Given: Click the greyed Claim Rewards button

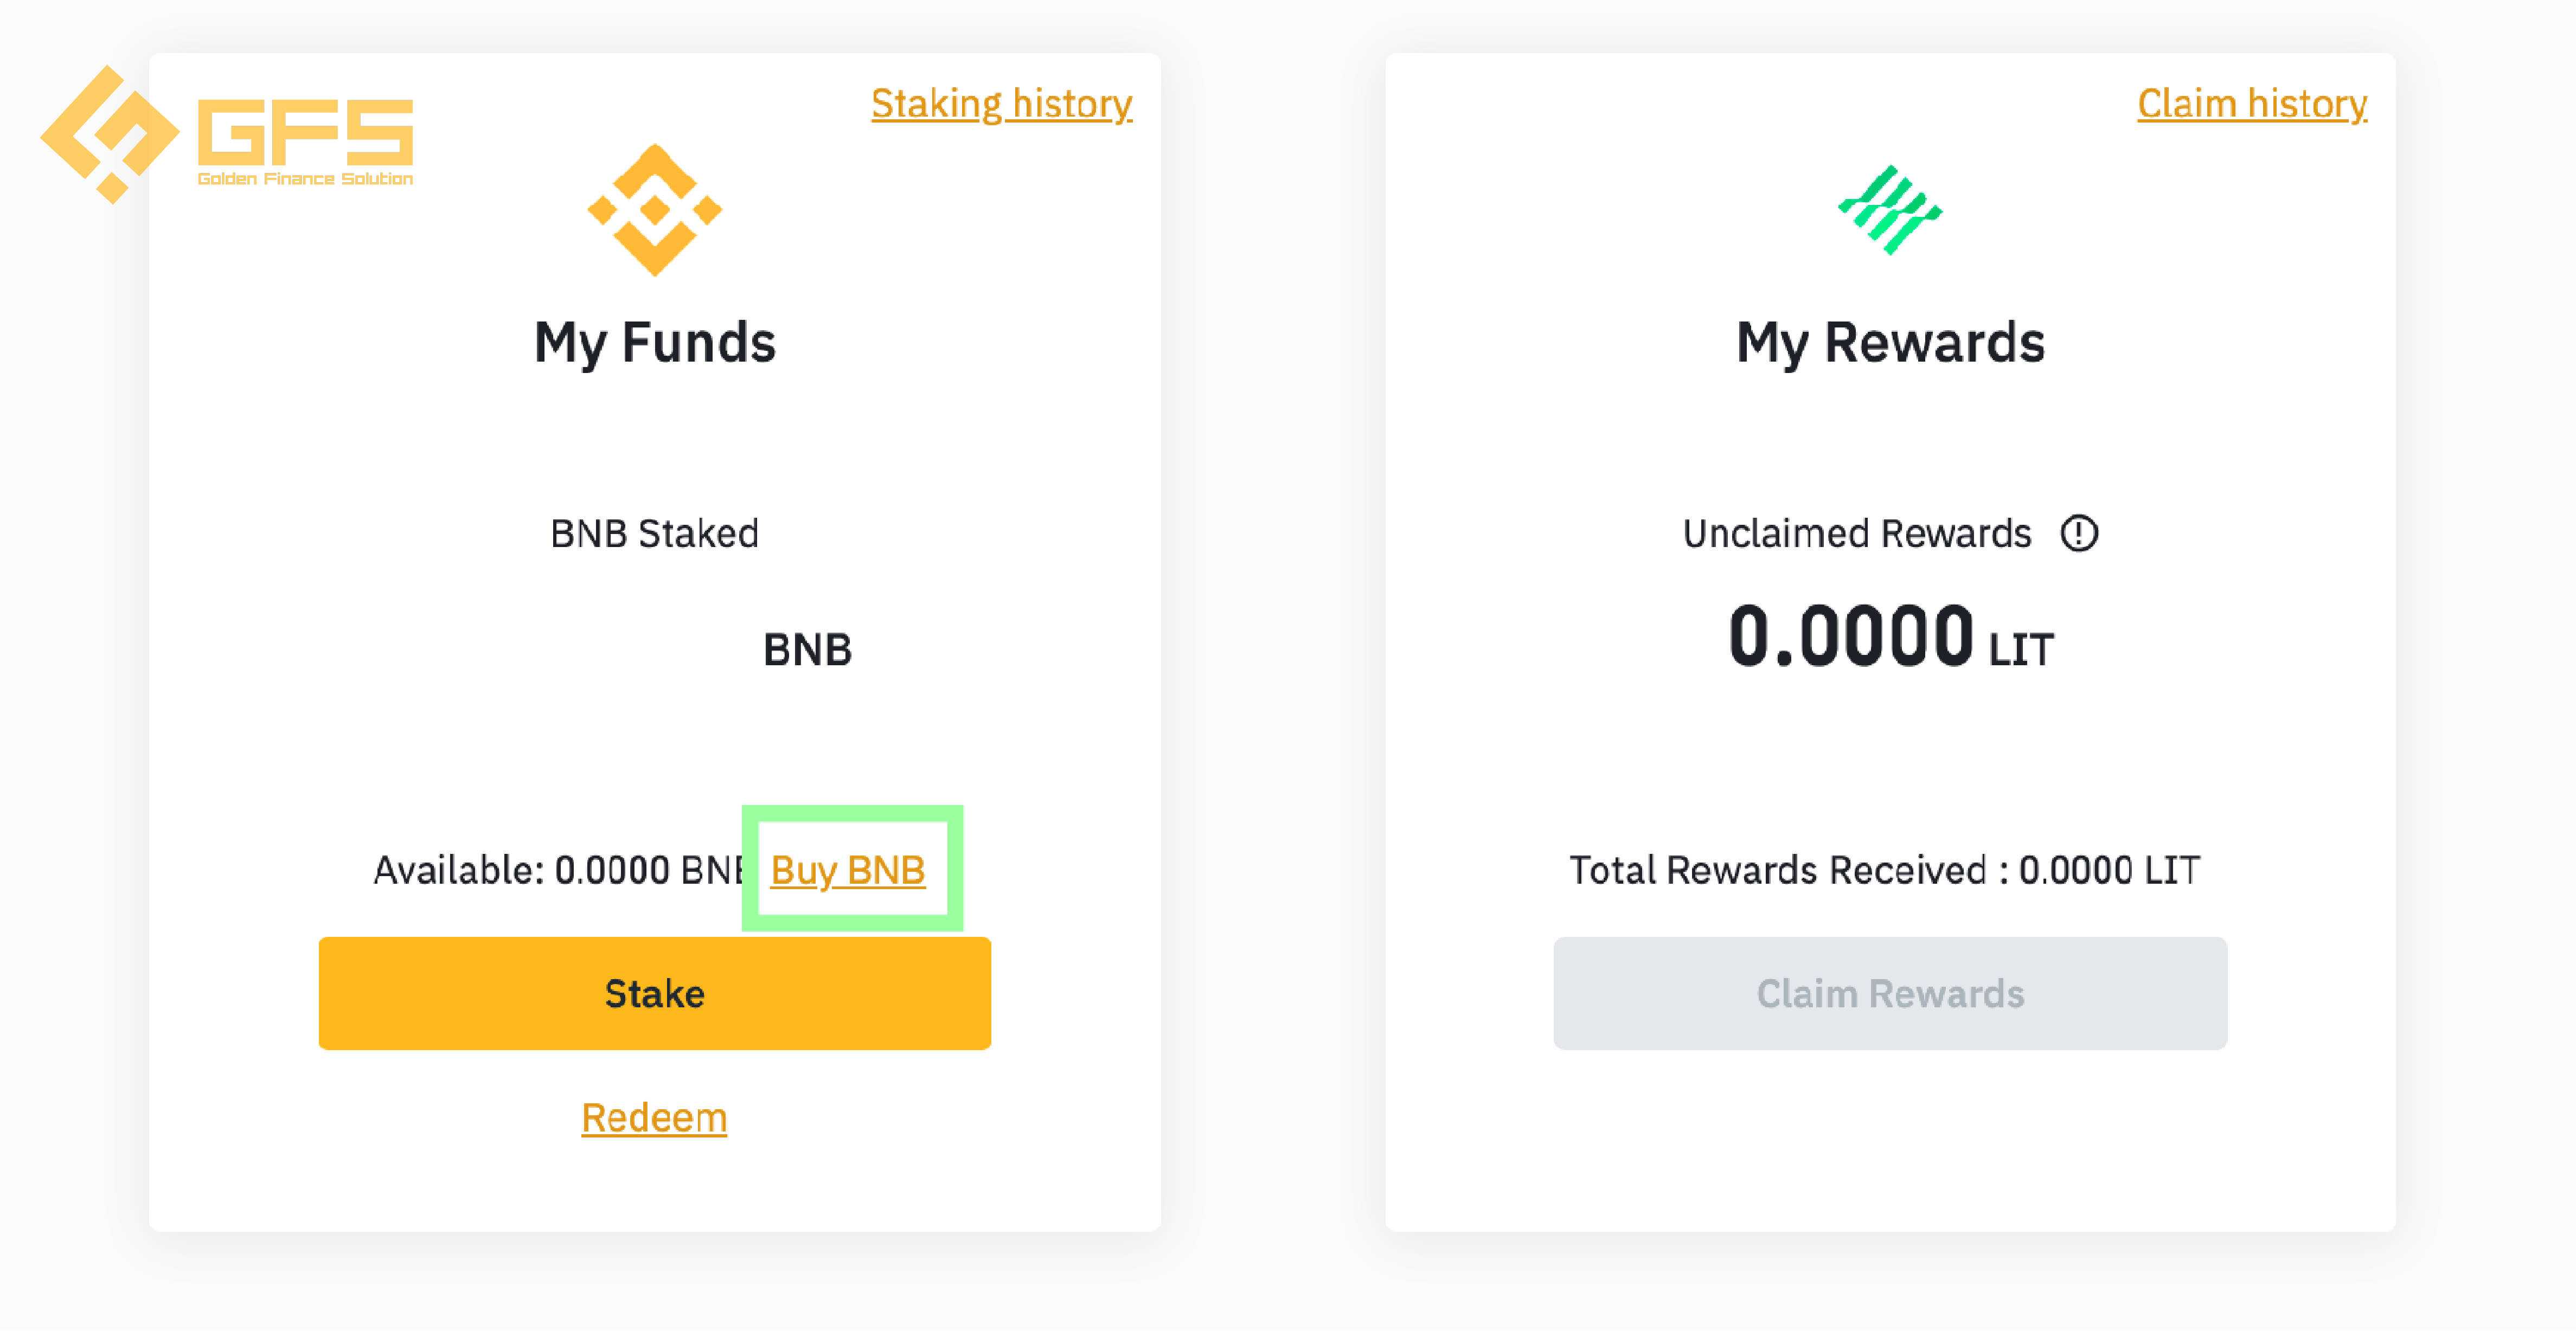Looking at the screenshot, I should point(1889,992).
